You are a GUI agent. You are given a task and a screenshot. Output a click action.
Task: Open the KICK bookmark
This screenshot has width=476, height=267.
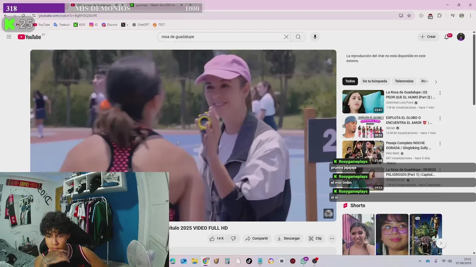tap(80, 25)
